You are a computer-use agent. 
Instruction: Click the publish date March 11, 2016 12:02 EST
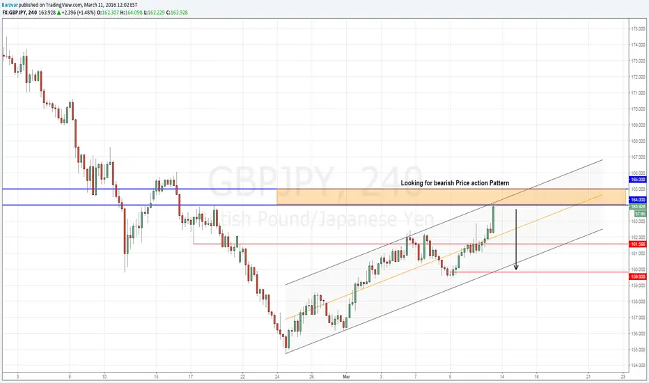pos(111,5)
